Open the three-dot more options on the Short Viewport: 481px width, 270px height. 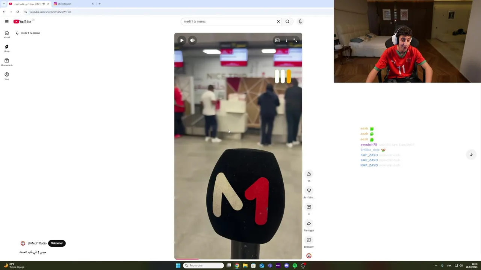point(286,40)
